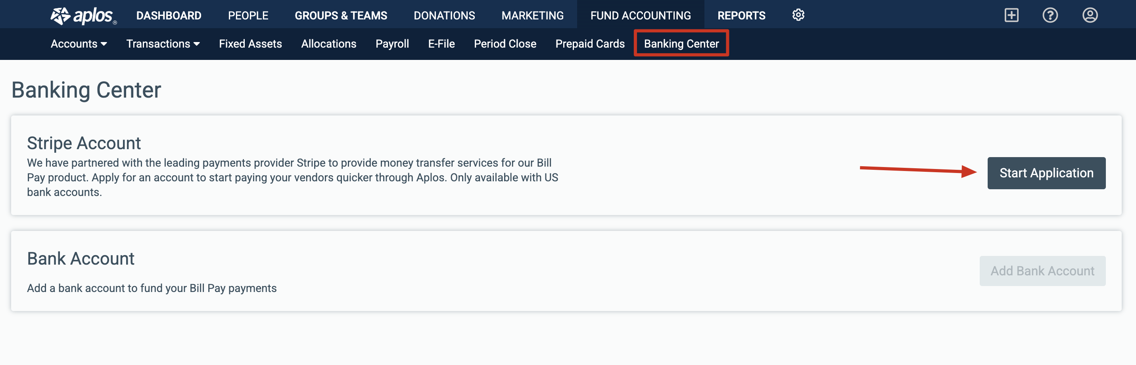Select the Fund Accounting tab
Image resolution: width=1136 pixels, height=365 pixels.
(x=640, y=15)
